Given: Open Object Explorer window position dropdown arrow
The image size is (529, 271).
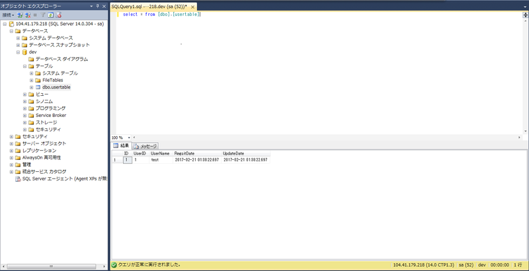Looking at the screenshot, I should coord(91,7).
